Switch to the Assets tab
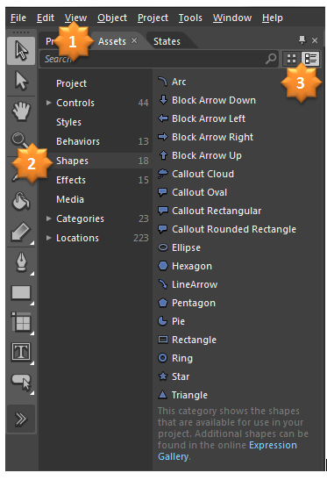 pyautogui.click(x=112, y=41)
